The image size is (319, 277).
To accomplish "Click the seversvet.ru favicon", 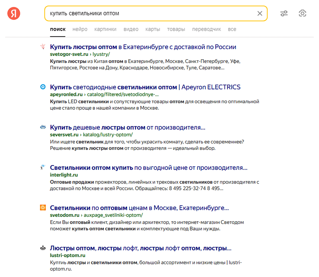I will point(43,127).
